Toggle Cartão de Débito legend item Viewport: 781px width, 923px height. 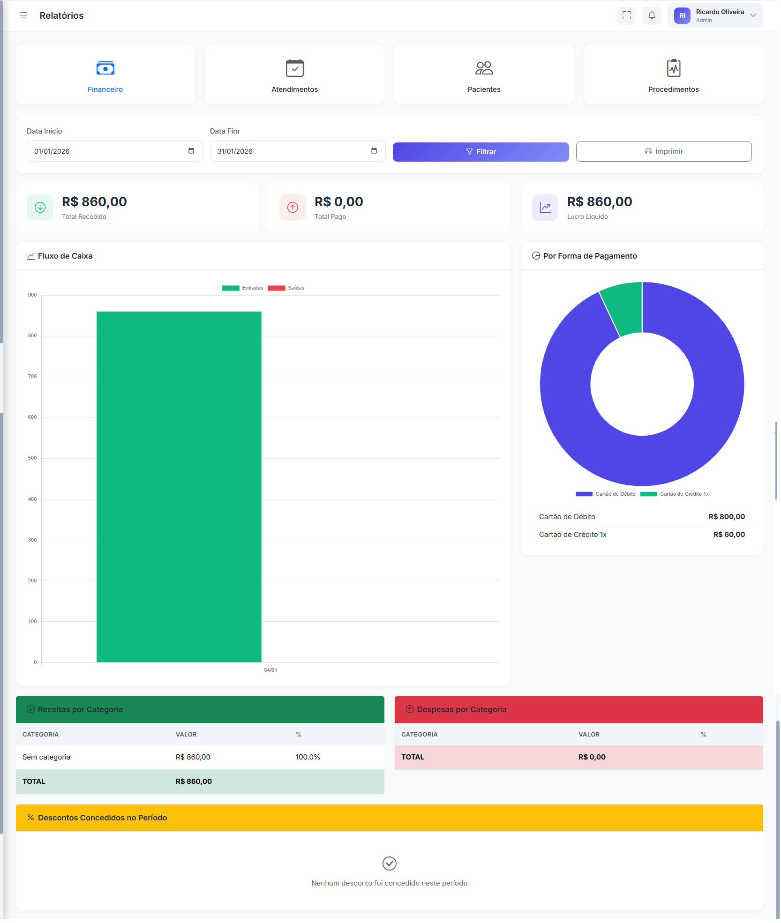(606, 494)
